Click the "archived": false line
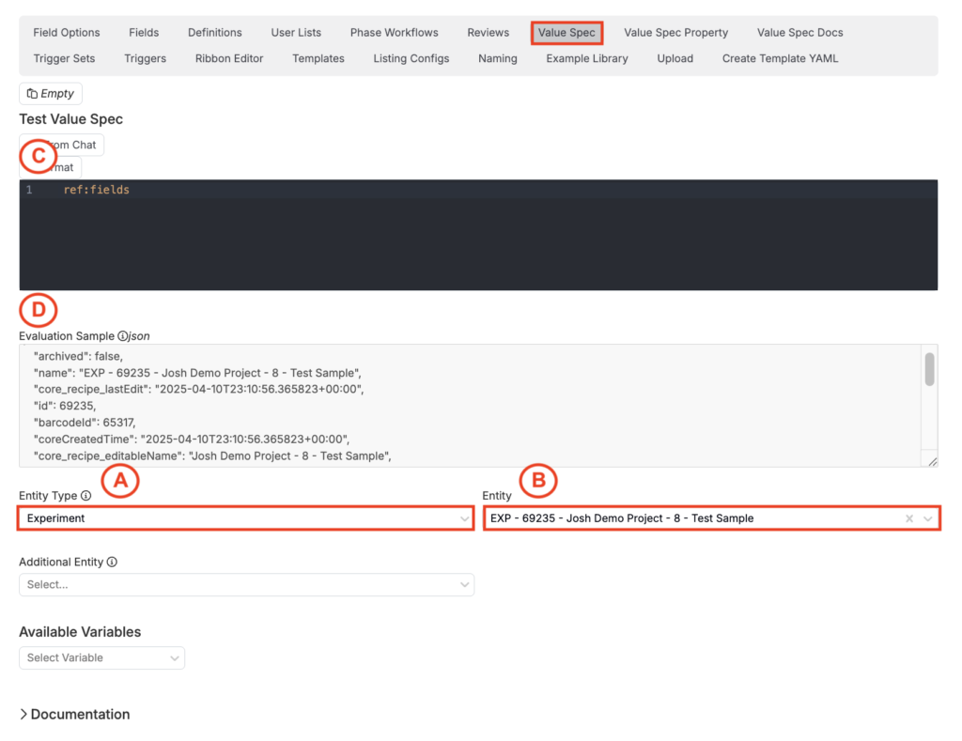962x741 pixels. pyautogui.click(x=79, y=356)
